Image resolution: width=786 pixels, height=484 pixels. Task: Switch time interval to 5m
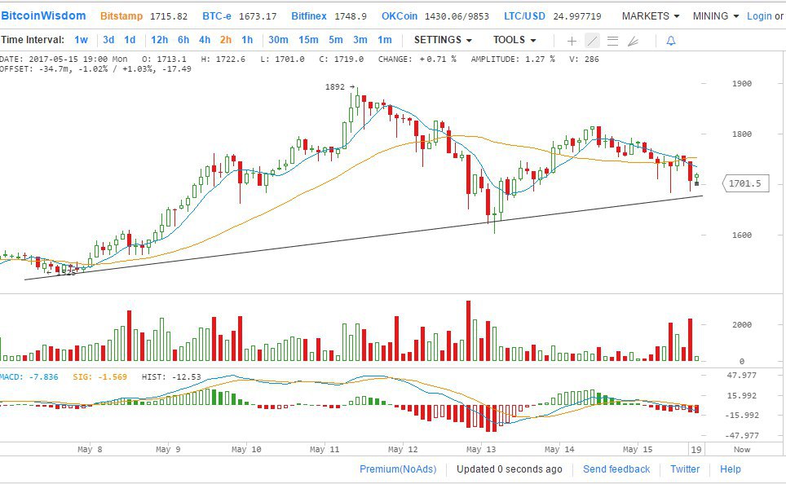pyautogui.click(x=336, y=40)
